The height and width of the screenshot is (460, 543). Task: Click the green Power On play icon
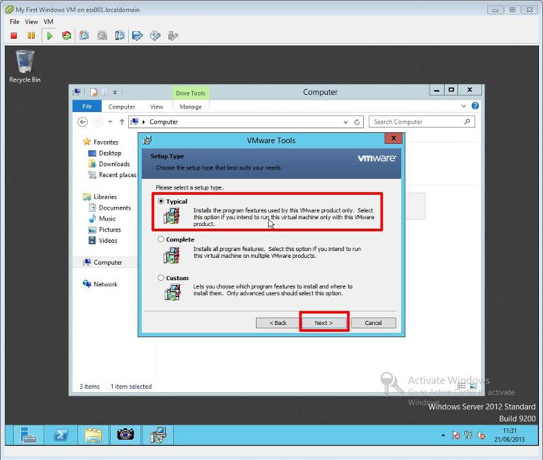pos(50,36)
